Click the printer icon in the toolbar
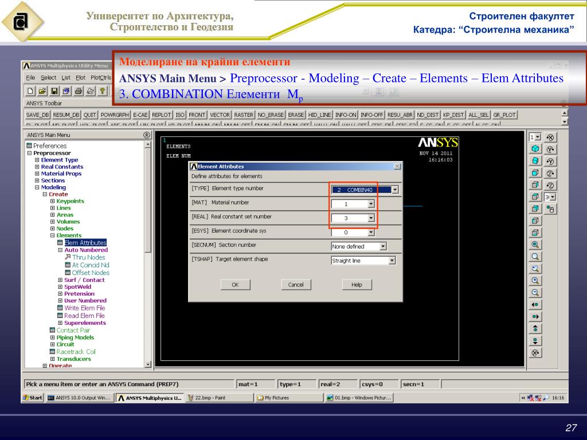 click(x=78, y=91)
